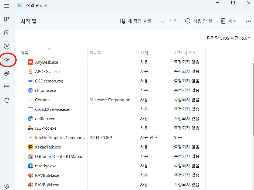Click the speaker icon of the first RAVBg64.exe
The height and width of the screenshot is (190, 254).
coord(31,175)
